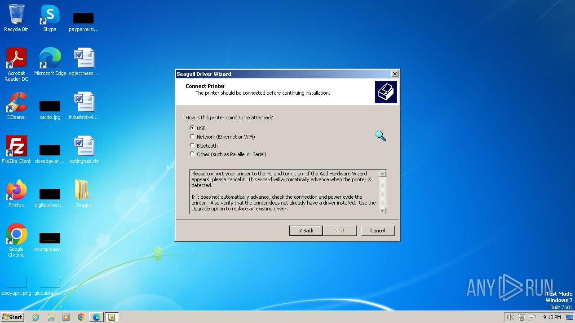This screenshot has width=575, height=323.
Task: Select the Seagull folder on desktop
Action: point(84,194)
